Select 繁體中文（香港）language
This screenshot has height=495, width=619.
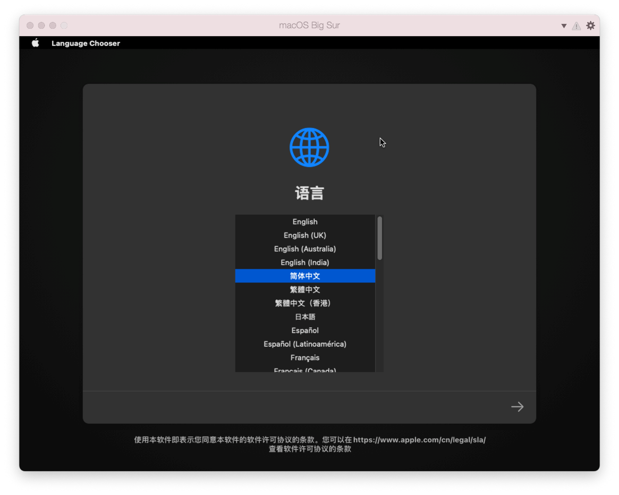[x=305, y=303]
